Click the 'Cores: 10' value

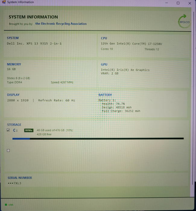(107, 49)
